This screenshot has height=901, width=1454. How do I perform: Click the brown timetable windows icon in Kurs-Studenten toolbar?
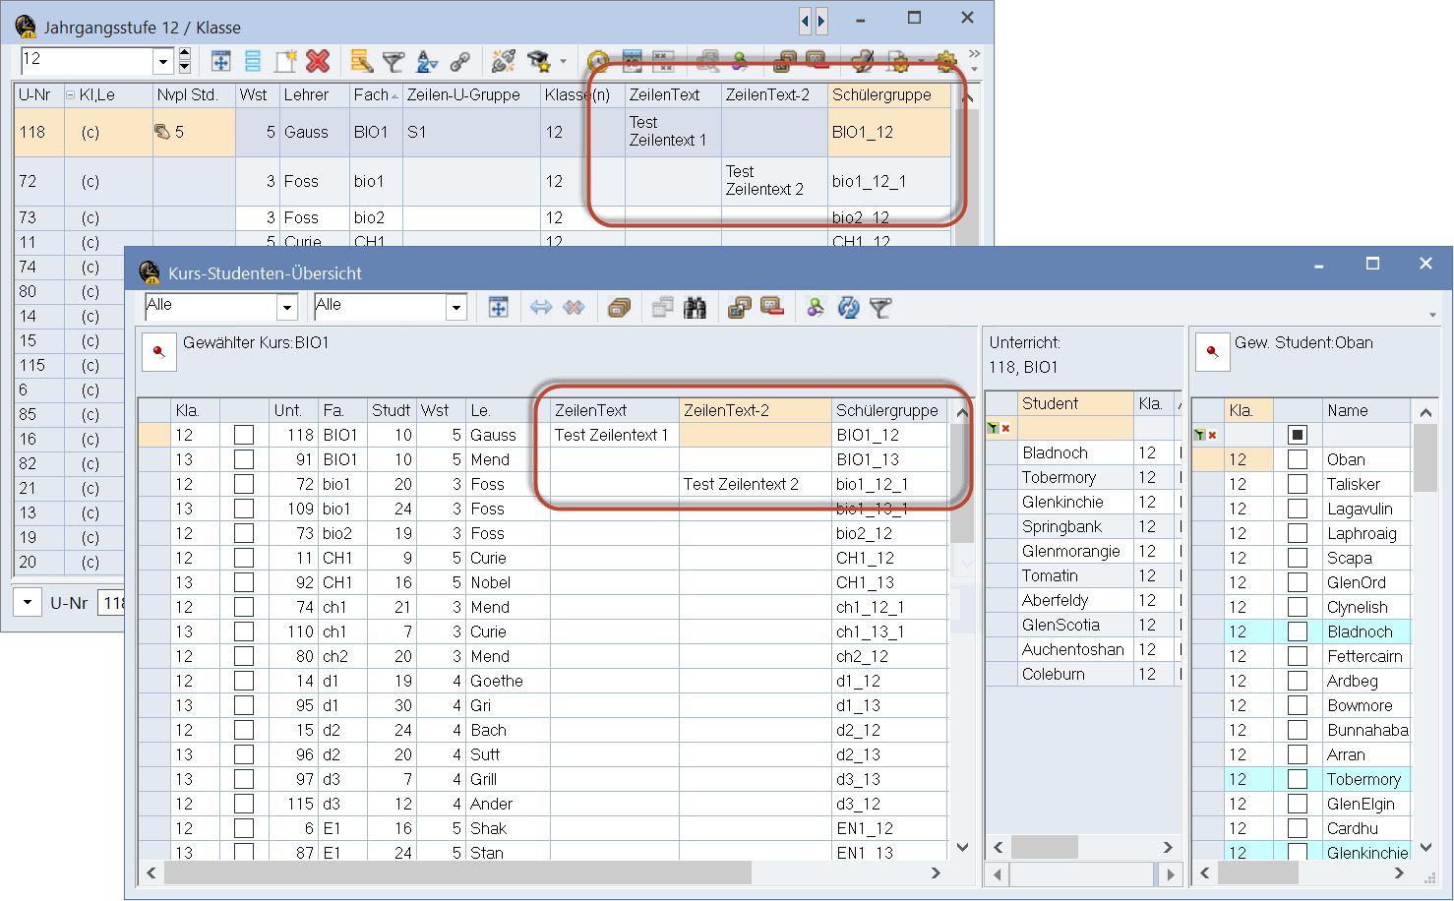(x=739, y=308)
